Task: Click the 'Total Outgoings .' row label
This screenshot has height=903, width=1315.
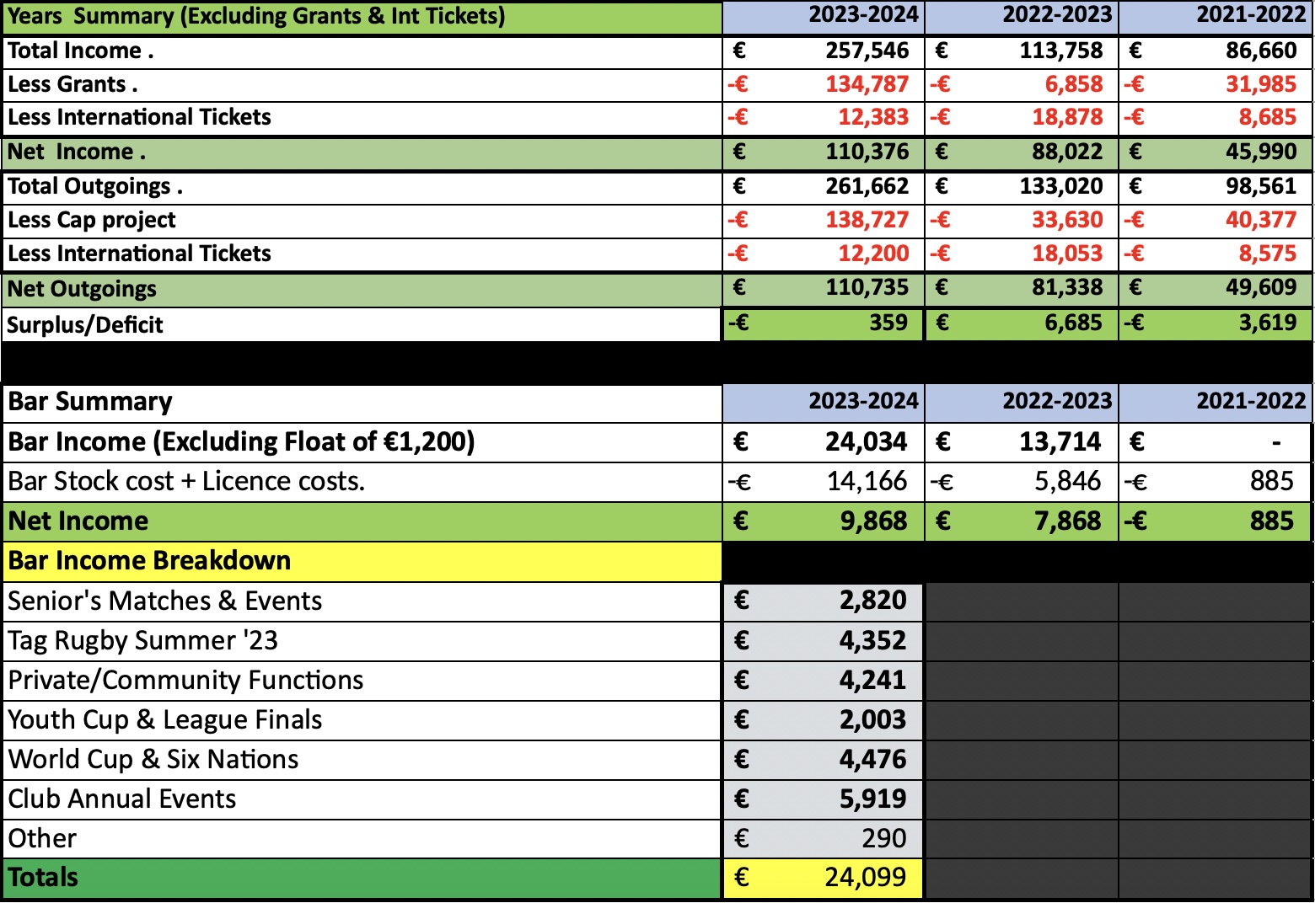Action: coord(95,186)
